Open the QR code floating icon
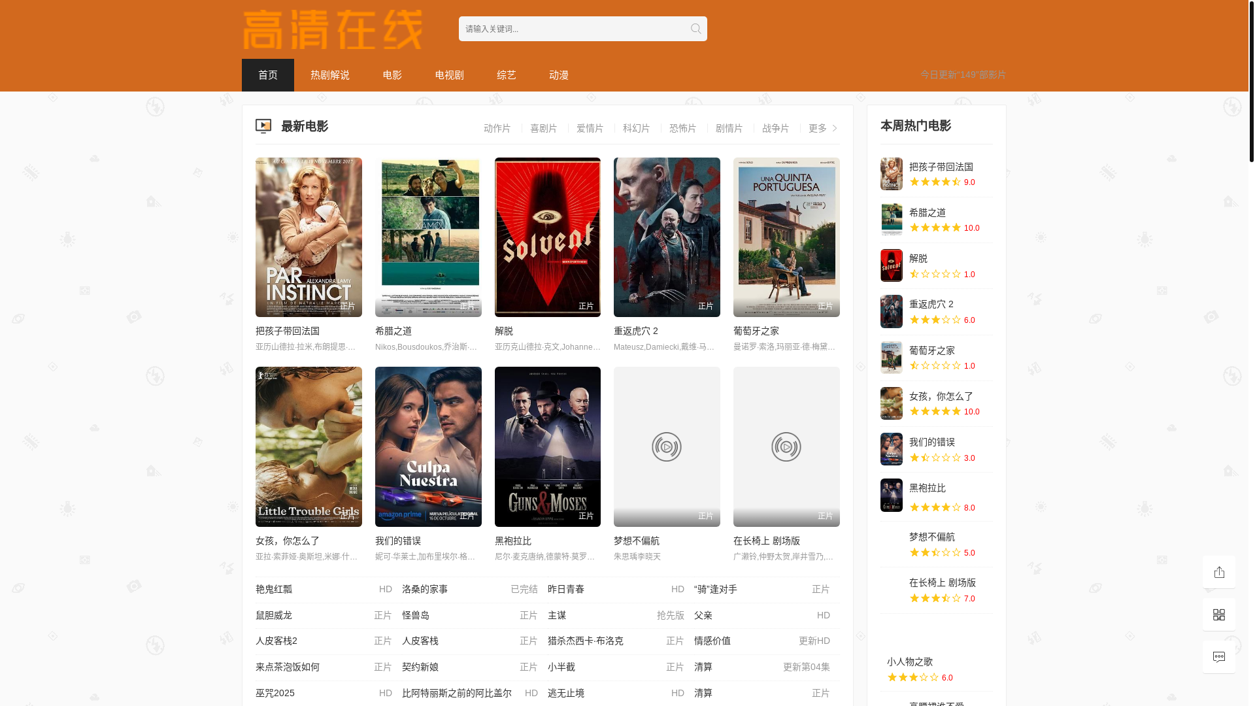Viewport: 1255px width, 706px height. pos(1218,614)
